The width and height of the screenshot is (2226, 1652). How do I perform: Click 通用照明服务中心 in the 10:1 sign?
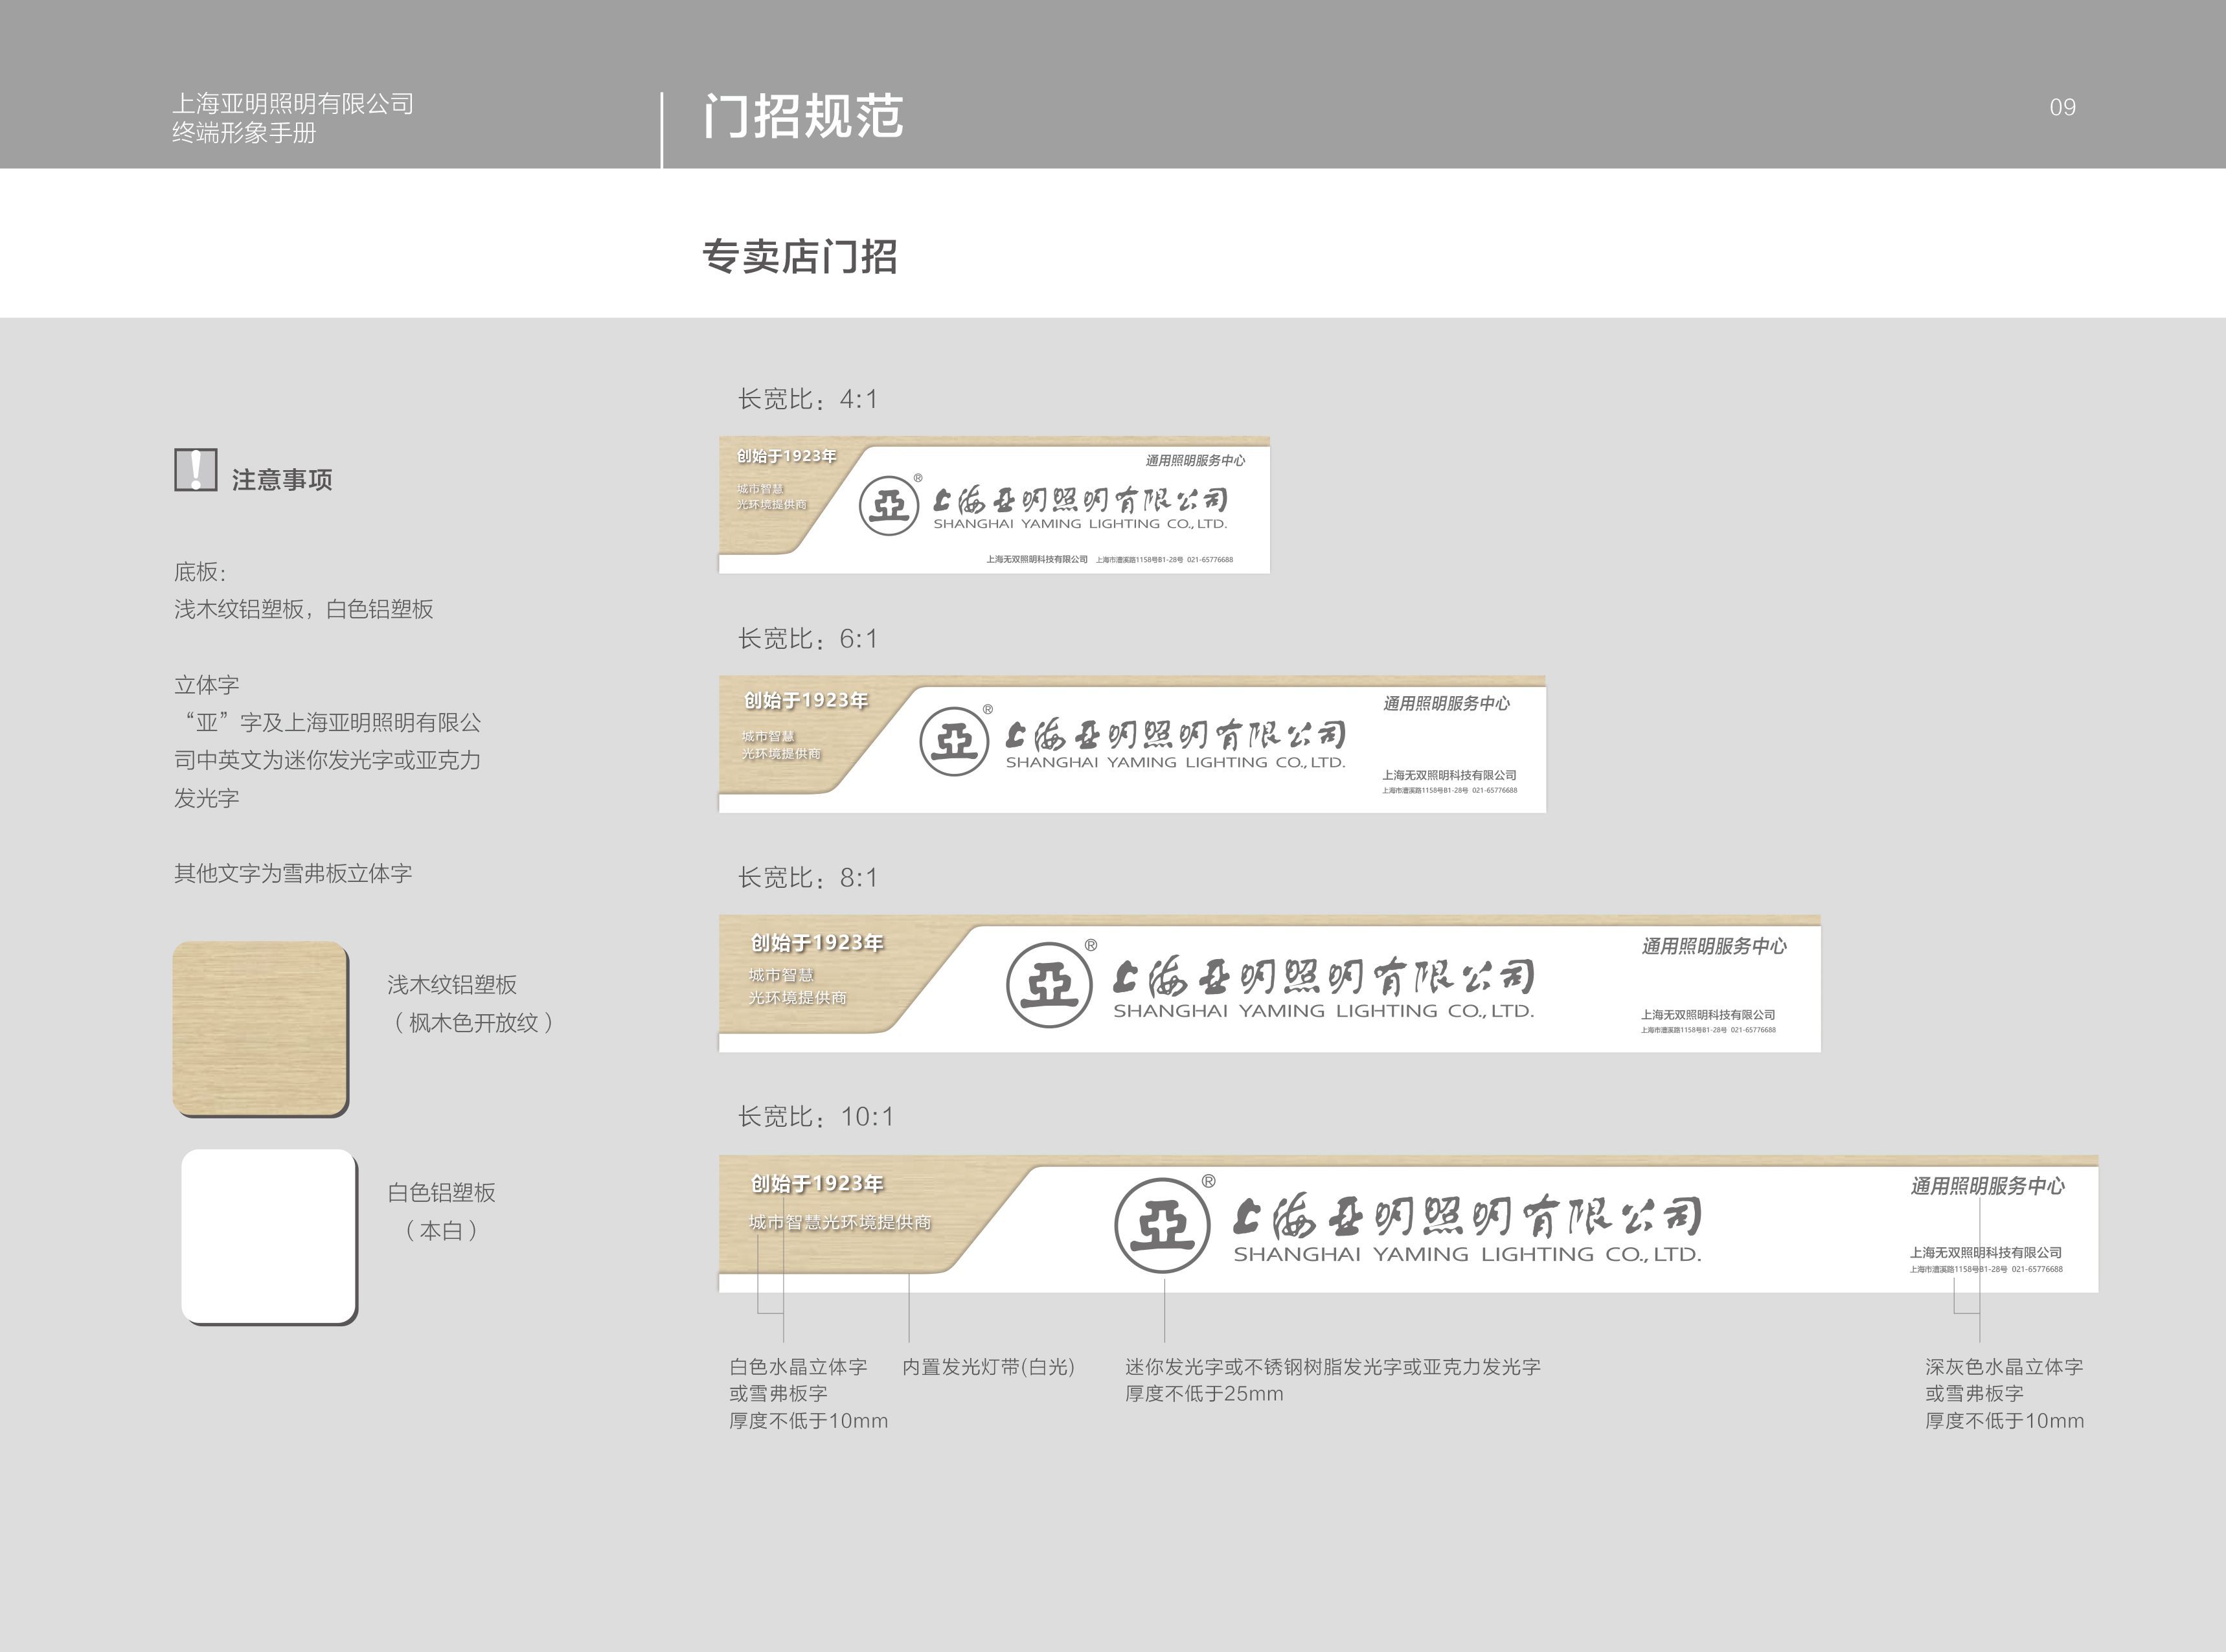click(1987, 1186)
